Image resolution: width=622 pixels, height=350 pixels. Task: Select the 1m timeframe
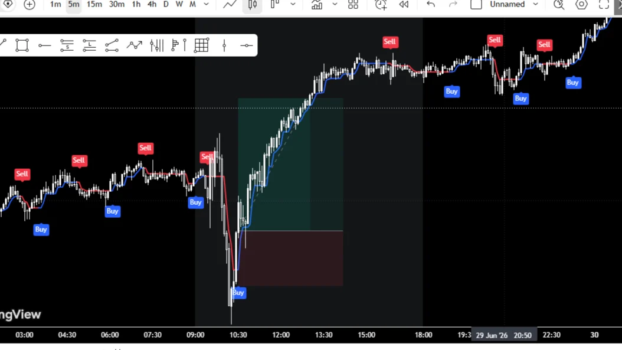tap(55, 5)
